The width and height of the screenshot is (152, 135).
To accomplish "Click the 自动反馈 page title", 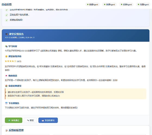I will (7, 4).
